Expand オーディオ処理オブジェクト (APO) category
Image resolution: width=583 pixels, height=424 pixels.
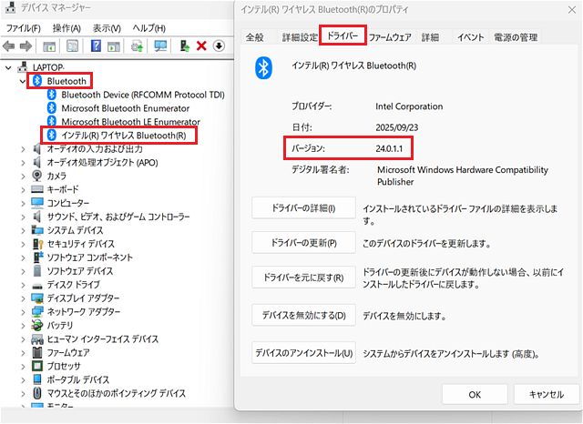pos(23,163)
